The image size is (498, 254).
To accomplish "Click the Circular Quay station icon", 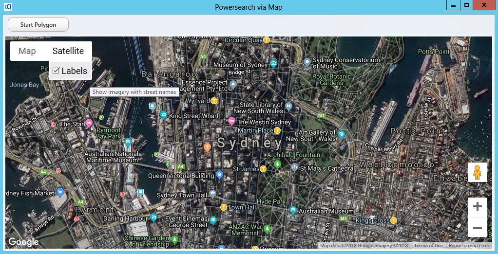I will click(267, 40).
